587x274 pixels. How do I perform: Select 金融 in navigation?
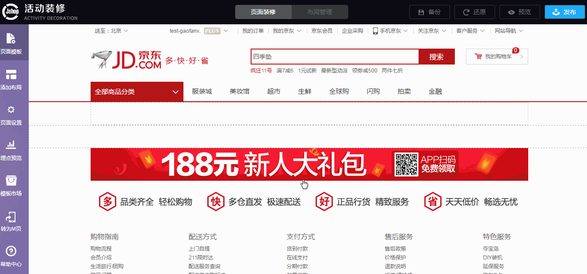point(435,91)
